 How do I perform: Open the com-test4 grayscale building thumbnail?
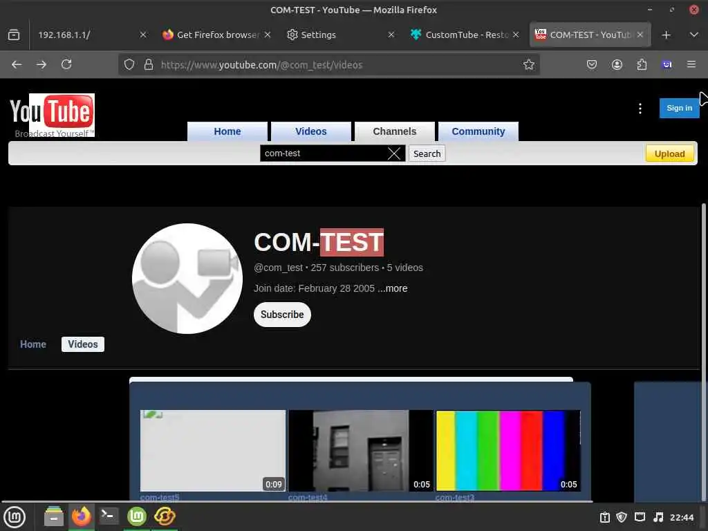pyautogui.click(x=361, y=451)
